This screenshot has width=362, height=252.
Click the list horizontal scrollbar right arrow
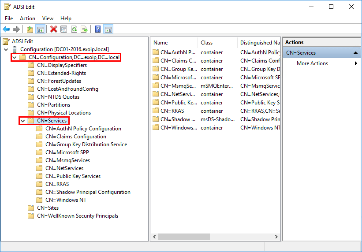[x=276, y=237]
